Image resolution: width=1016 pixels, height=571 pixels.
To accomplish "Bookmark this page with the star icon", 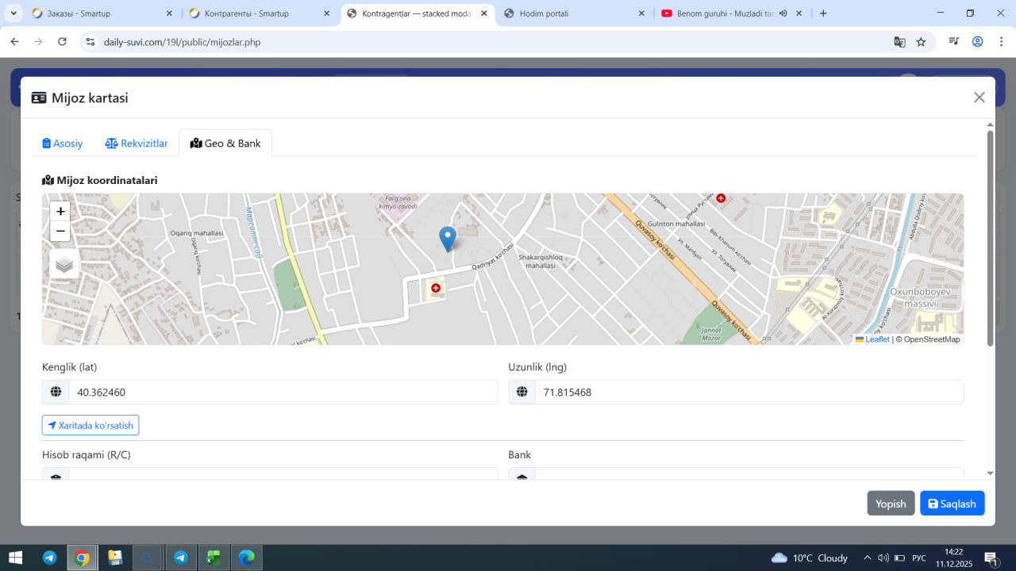I will pos(921,42).
